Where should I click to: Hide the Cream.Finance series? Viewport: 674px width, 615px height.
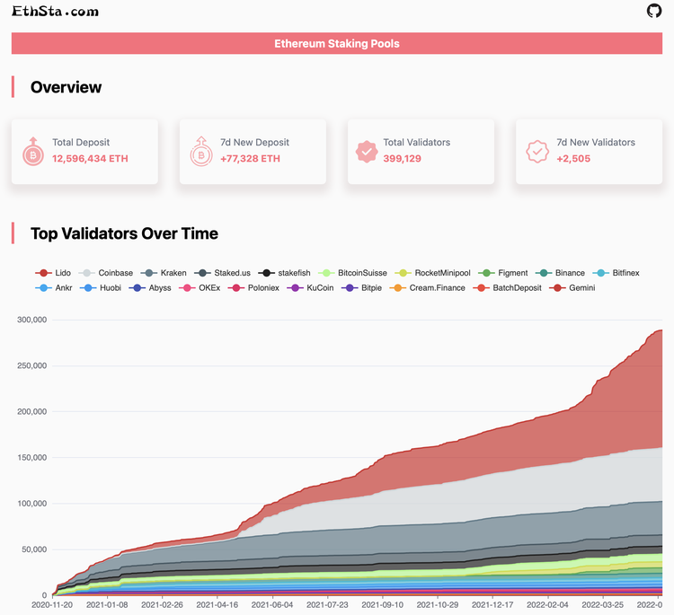pyautogui.click(x=427, y=287)
